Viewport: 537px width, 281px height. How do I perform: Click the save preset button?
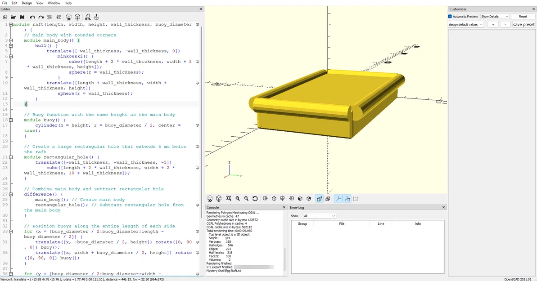coord(523,25)
